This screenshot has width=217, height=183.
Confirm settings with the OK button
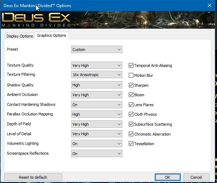168,177
